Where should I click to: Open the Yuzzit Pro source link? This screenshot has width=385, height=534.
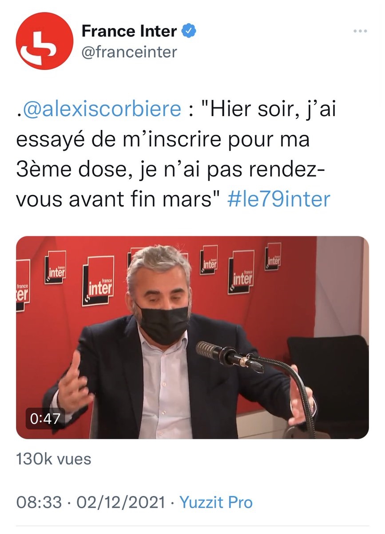point(216,503)
